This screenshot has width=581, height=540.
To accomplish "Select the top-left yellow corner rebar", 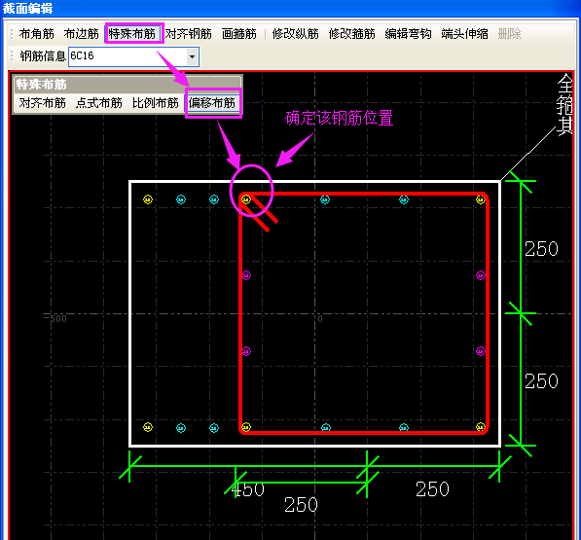I will (148, 199).
